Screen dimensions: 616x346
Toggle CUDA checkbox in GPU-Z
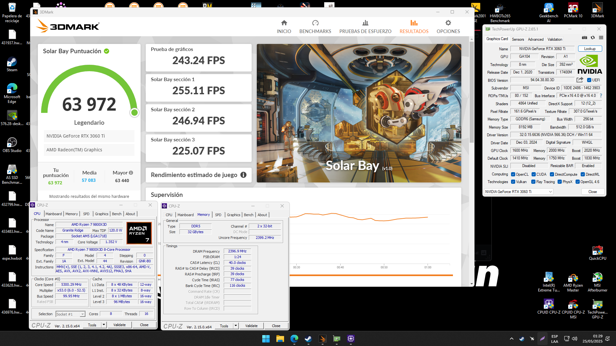pyautogui.click(x=534, y=174)
